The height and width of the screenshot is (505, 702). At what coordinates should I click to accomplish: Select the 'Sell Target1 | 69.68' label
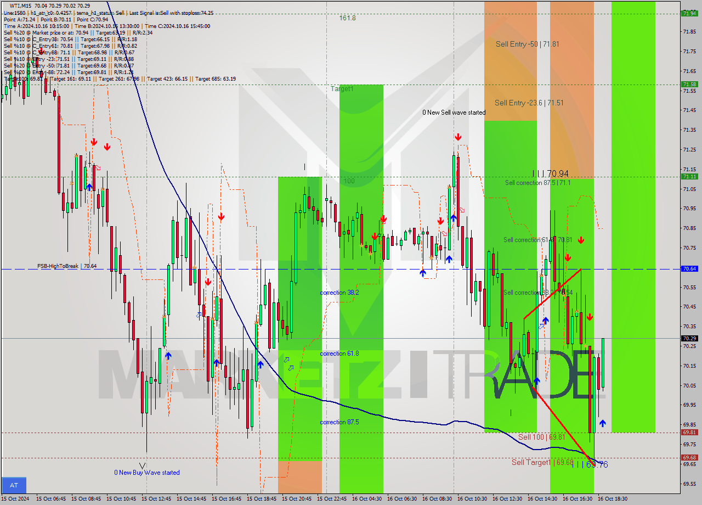(542, 462)
